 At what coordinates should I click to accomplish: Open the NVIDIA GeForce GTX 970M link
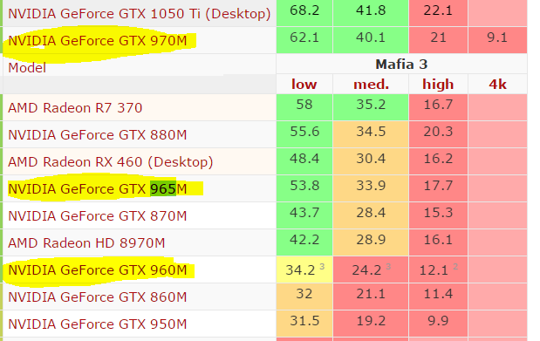point(98,41)
